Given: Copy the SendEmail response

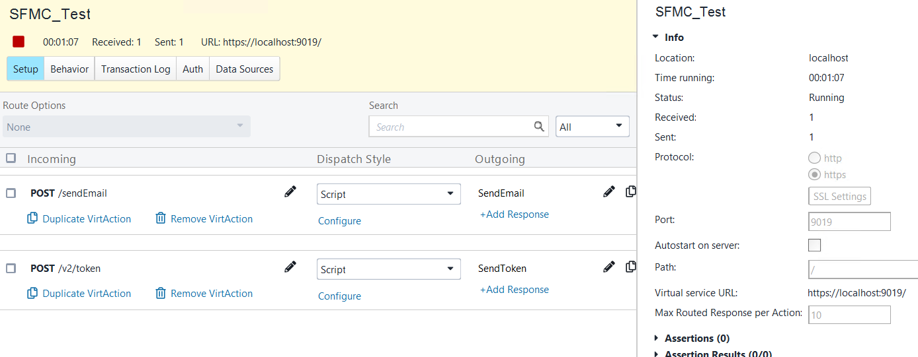Looking at the screenshot, I should [x=631, y=192].
